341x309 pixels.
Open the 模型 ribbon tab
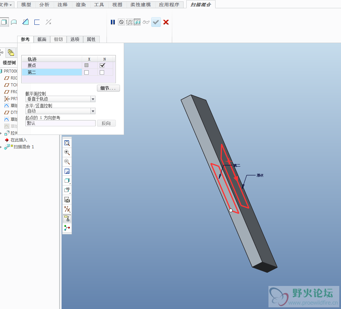click(26, 4)
